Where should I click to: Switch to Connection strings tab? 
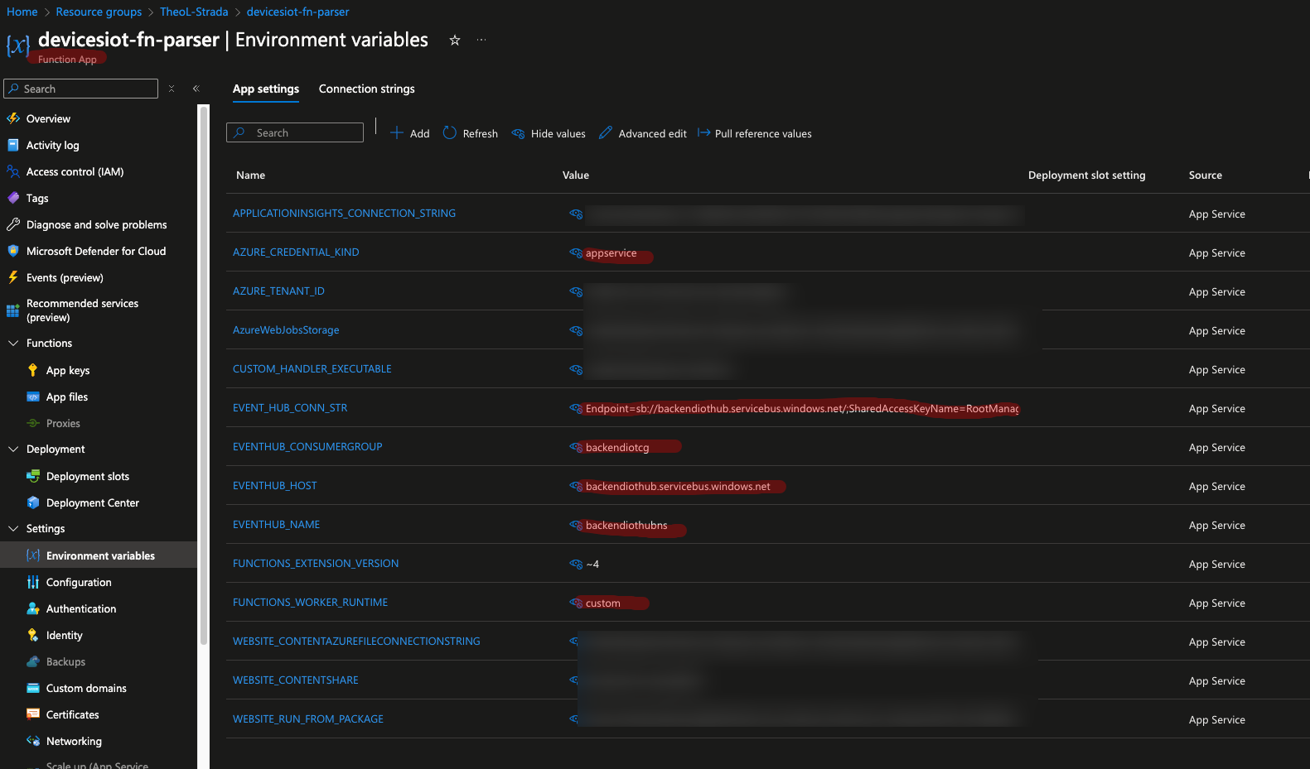tap(367, 89)
